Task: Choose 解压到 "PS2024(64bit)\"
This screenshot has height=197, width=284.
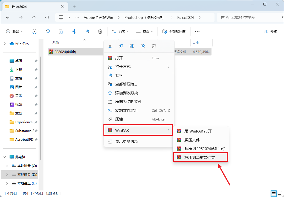Action: [201, 149]
